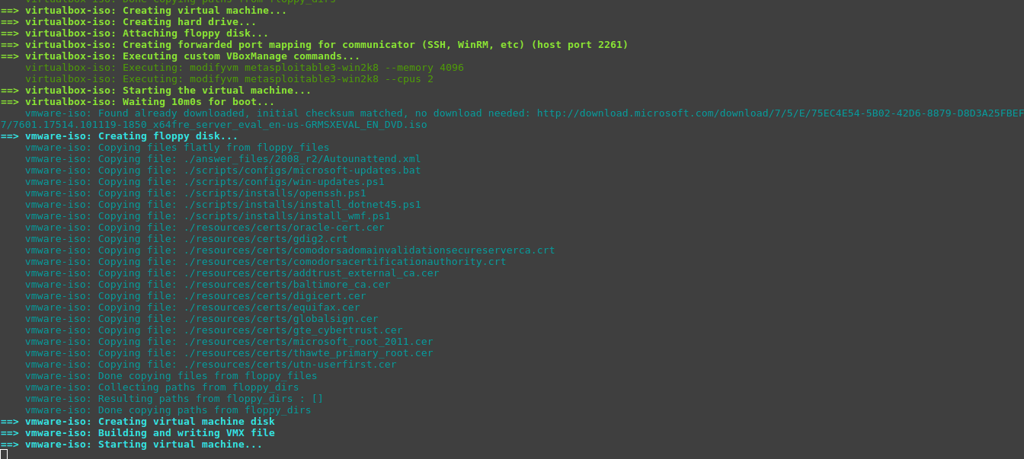
Task: Select the win-updates.ps1 script path
Action: click(x=283, y=182)
